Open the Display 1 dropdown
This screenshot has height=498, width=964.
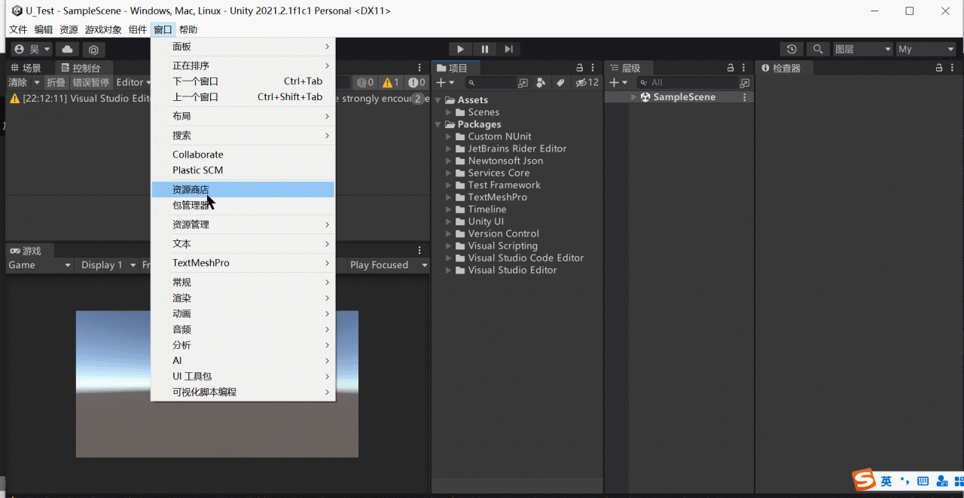click(x=107, y=265)
